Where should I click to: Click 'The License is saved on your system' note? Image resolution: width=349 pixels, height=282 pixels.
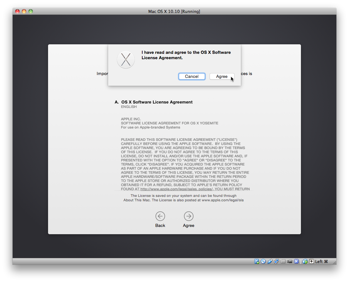[183, 198]
